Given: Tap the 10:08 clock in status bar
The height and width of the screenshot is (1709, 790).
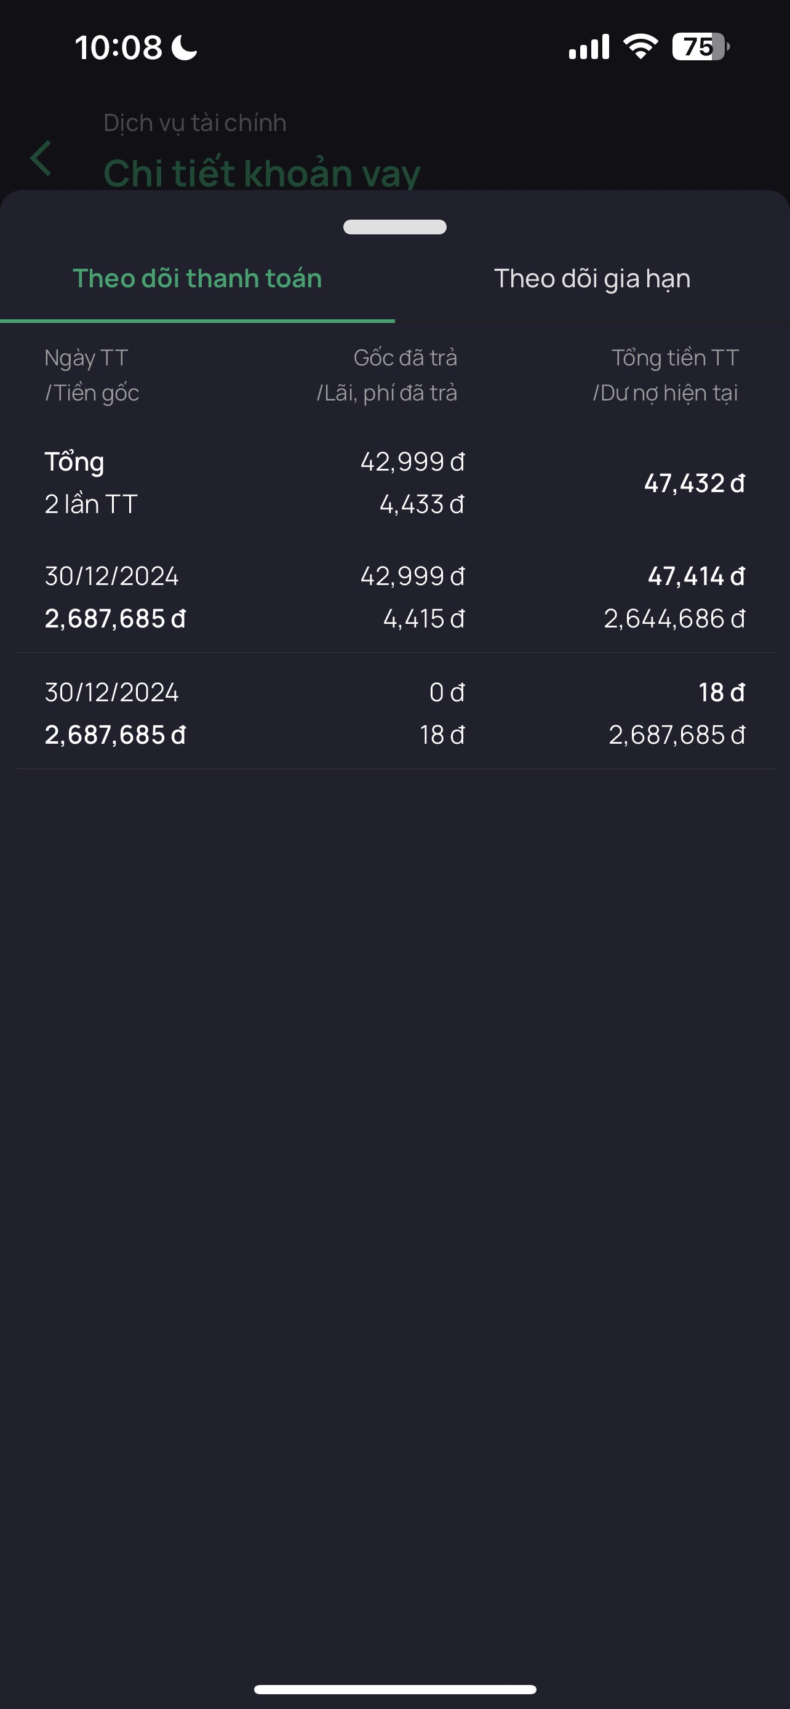Looking at the screenshot, I should coord(118,47).
